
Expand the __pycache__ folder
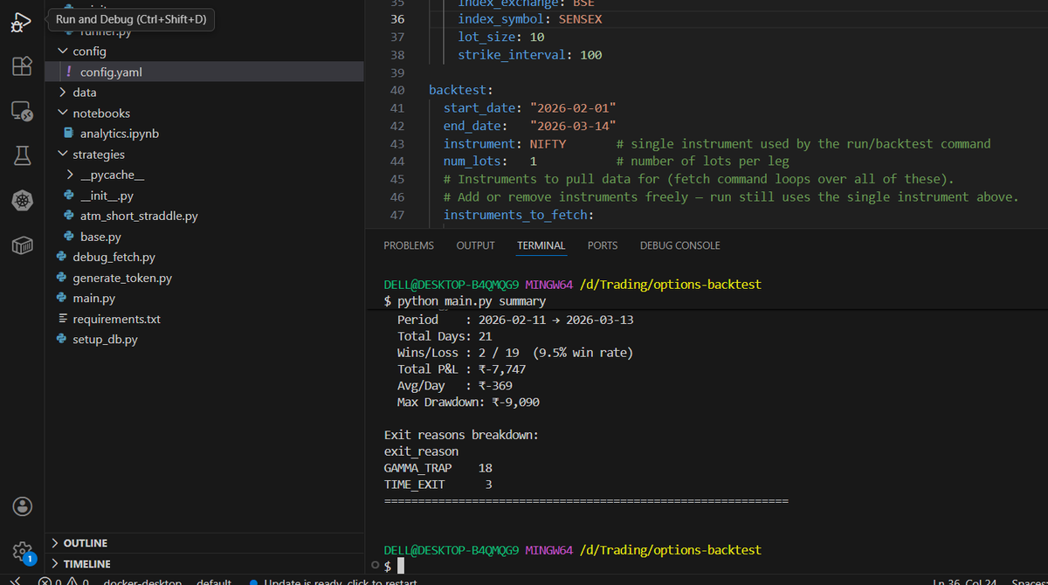pyautogui.click(x=70, y=175)
